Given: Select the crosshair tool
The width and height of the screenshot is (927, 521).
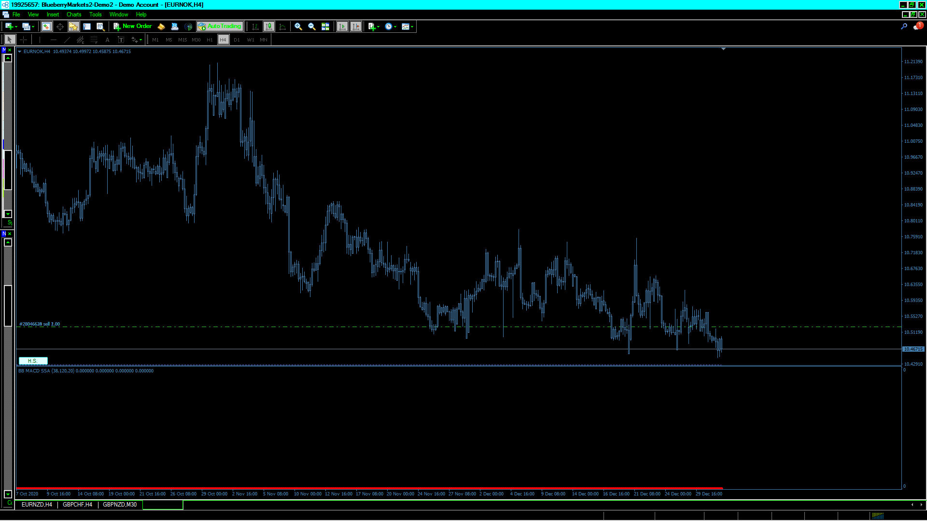Looking at the screenshot, I should pyautogui.click(x=23, y=40).
